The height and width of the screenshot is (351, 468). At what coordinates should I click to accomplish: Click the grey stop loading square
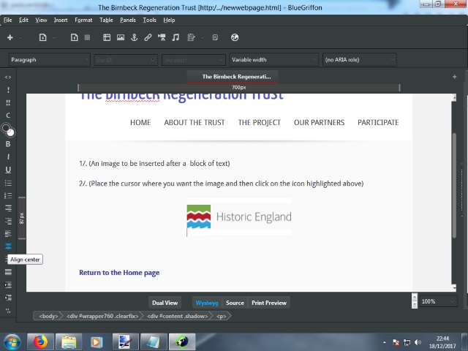point(87,37)
